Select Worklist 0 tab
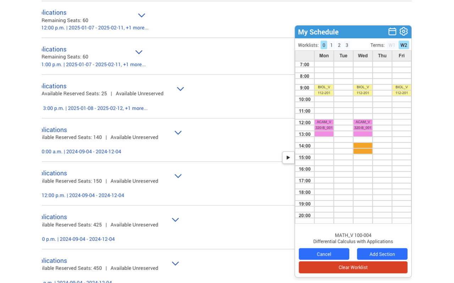This screenshot has height=283, width=454. 323,45
